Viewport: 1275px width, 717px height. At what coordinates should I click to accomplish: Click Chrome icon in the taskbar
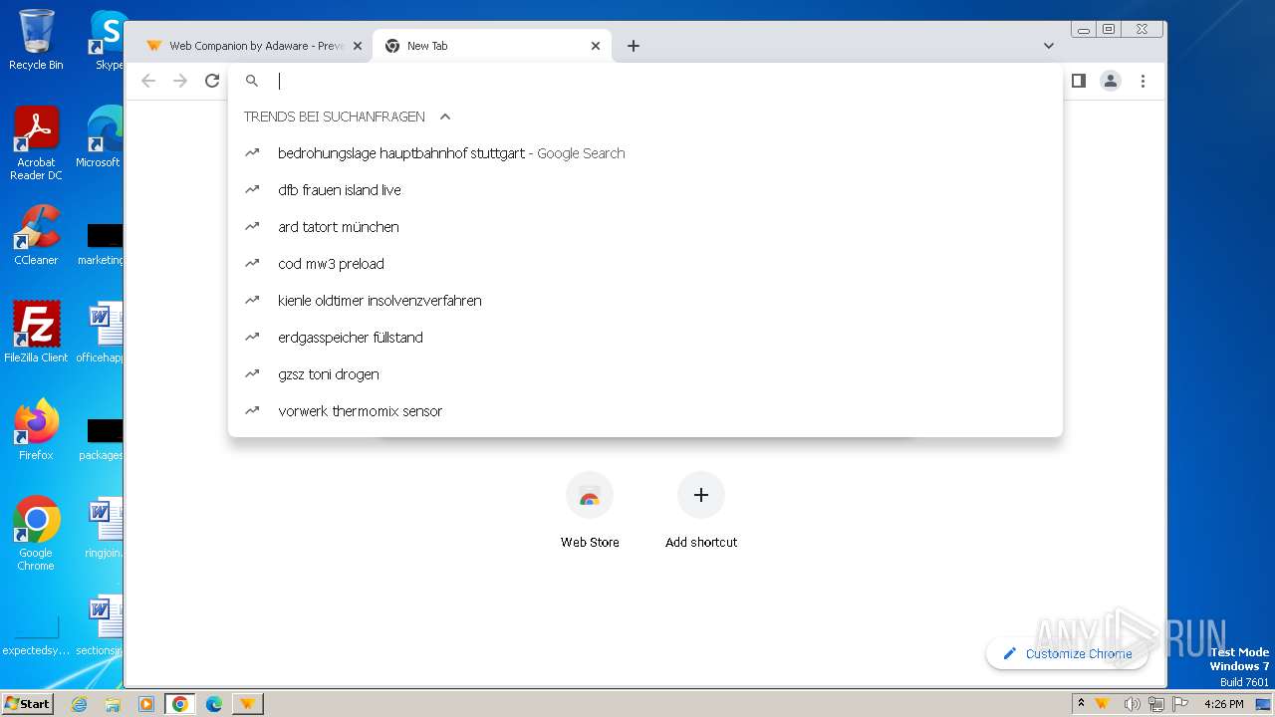click(180, 704)
